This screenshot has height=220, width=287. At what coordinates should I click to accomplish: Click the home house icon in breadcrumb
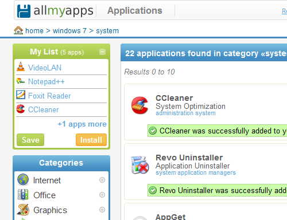[18, 30]
